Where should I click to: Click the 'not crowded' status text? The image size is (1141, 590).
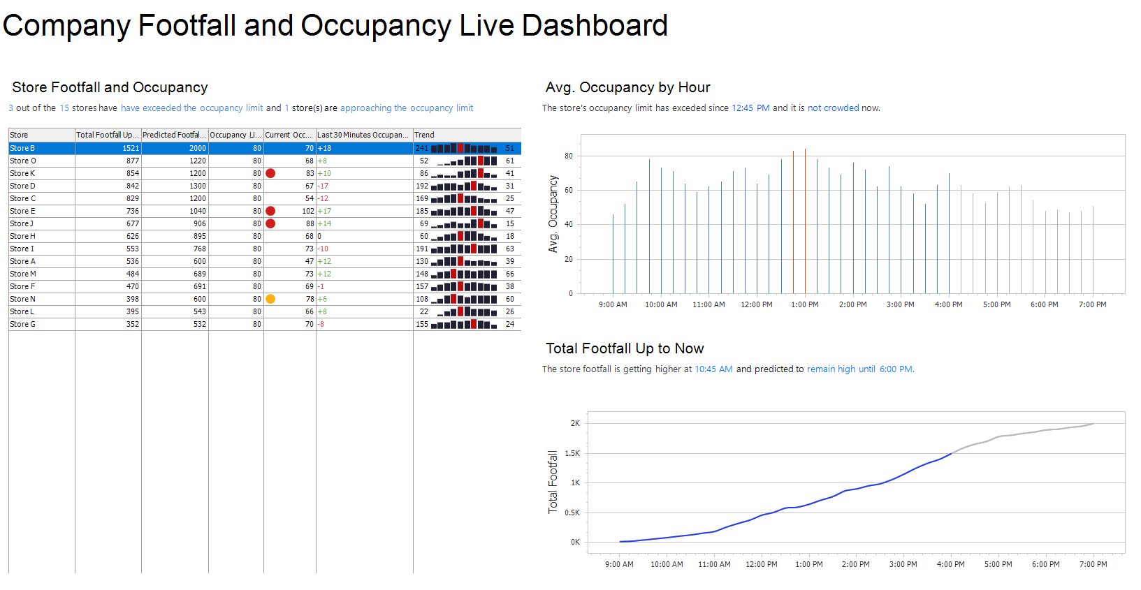coord(834,108)
